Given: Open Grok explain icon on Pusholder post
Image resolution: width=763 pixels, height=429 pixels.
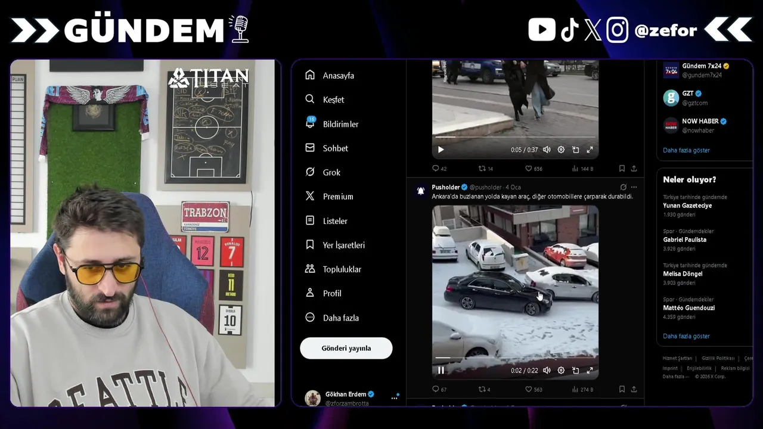Looking at the screenshot, I should click(x=623, y=187).
